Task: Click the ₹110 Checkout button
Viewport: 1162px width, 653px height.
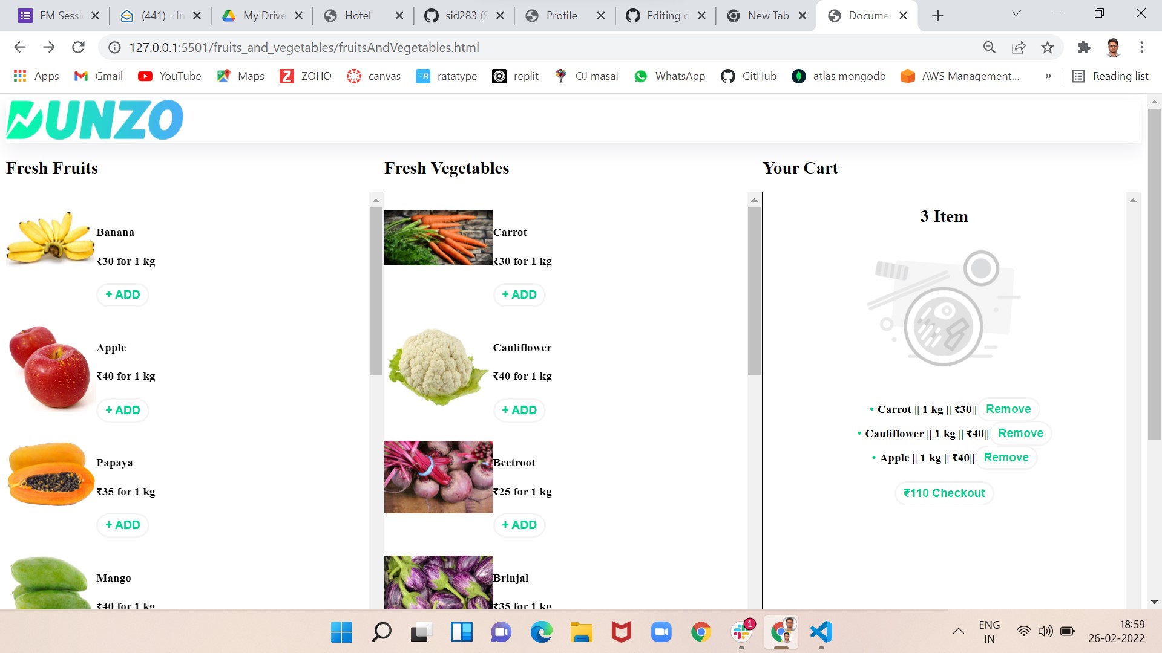Action: [x=944, y=493]
